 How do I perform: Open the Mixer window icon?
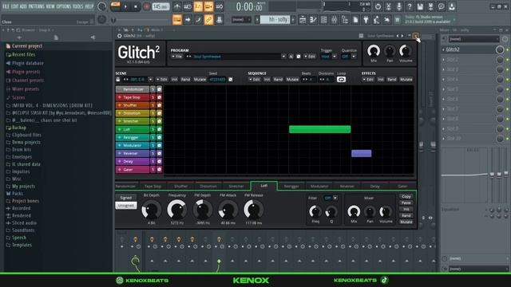334,20
